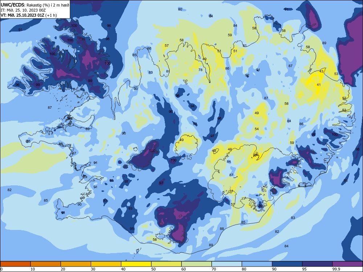Click the amber 30–40 legend swatch
363x272 pixels.
coord(106,264)
